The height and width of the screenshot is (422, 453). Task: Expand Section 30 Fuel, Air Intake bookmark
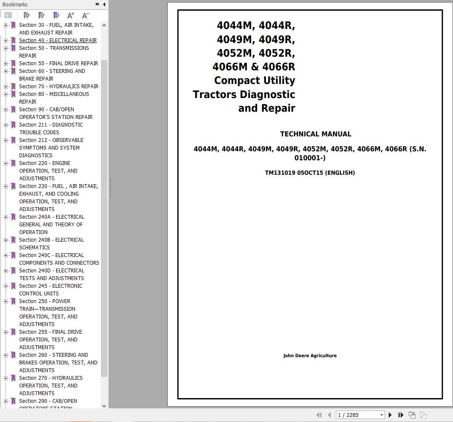(6, 25)
